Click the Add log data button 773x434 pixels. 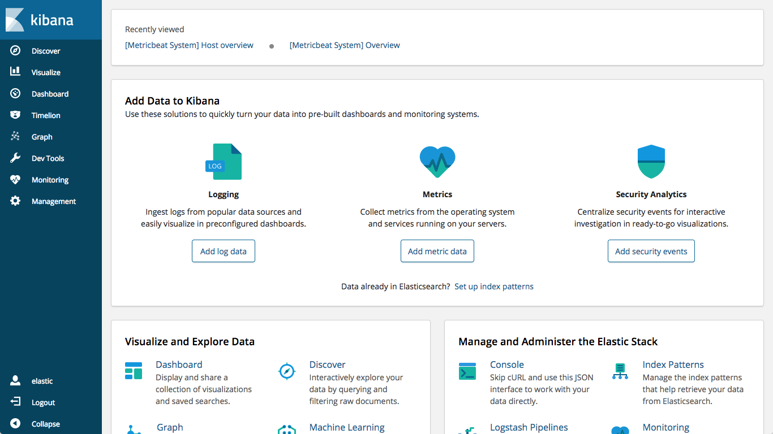[x=224, y=251]
